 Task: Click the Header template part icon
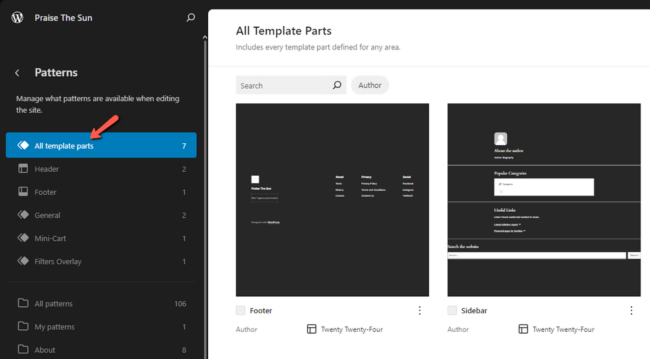[23, 169]
